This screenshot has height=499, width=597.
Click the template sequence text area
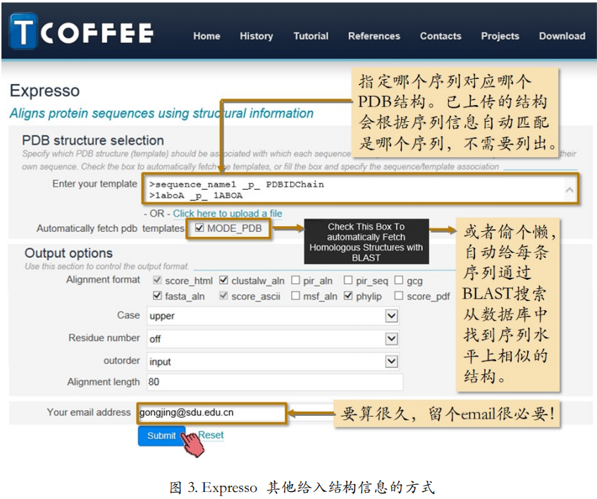point(360,189)
